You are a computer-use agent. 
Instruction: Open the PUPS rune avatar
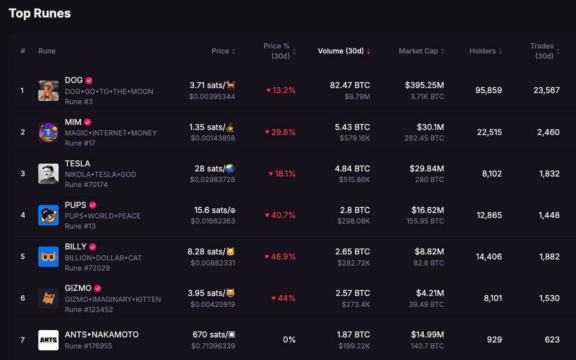tap(48, 215)
